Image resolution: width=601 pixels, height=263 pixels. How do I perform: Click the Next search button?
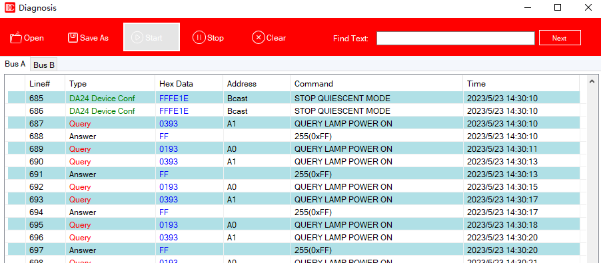coord(560,38)
